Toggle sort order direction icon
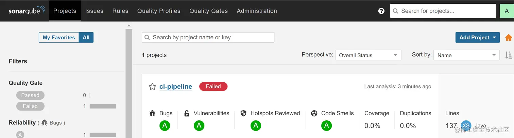The height and width of the screenshot is (138, 514). tap(509, 55)
